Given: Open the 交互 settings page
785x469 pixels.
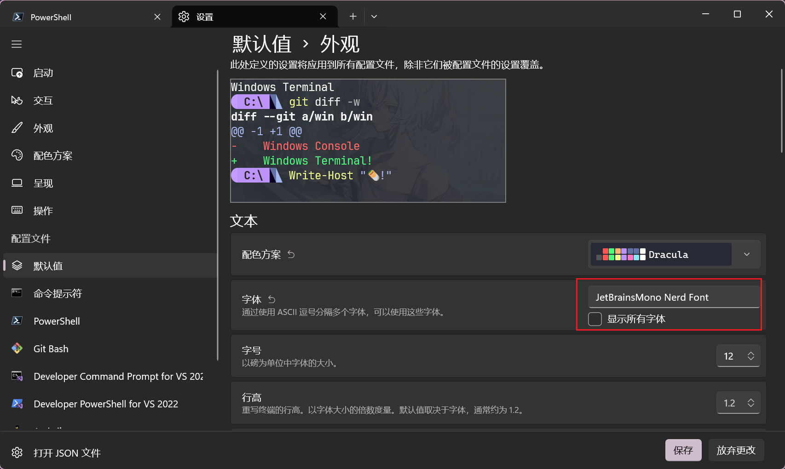Looking at the screenshot, I should click(110, 100).
